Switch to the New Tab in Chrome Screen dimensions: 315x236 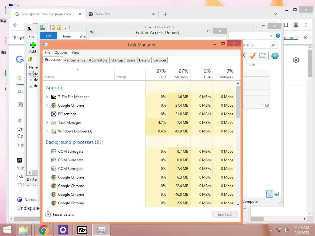point(122,14)
